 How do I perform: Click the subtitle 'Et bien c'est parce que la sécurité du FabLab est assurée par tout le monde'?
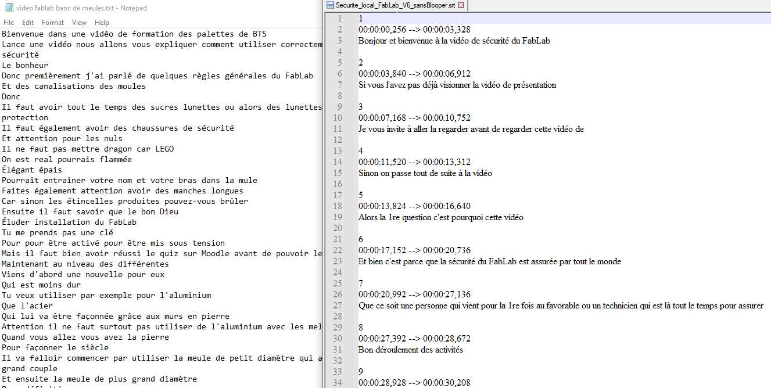[x=490, y=261]
